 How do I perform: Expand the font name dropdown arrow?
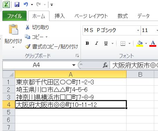(x=138, y=30)
